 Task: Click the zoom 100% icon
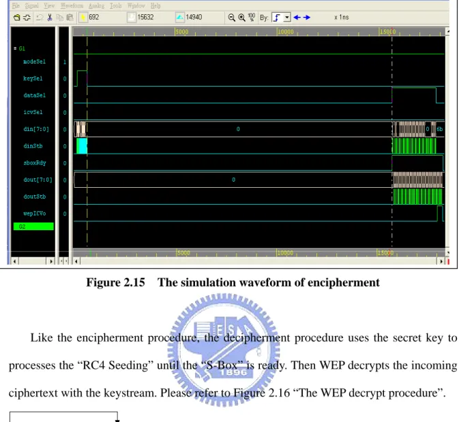[252, 17]
